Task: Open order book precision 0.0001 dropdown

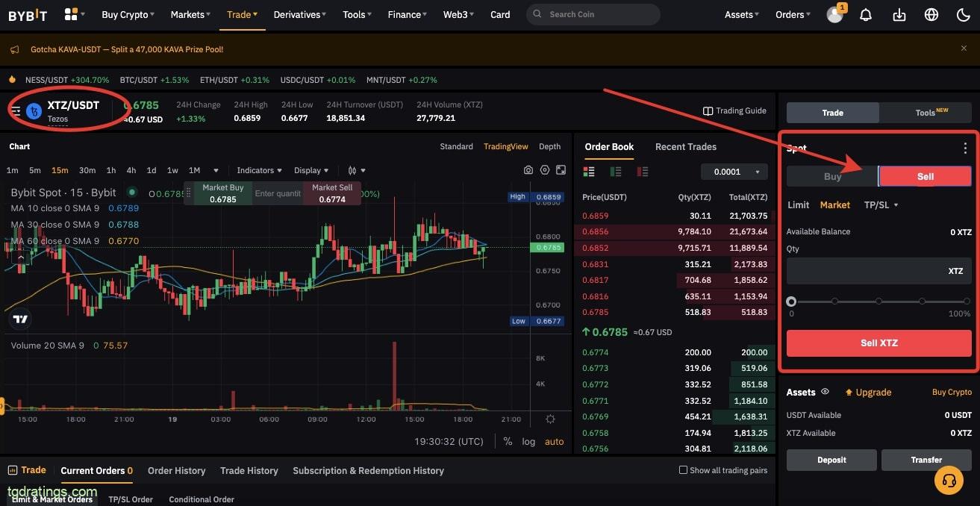Action: 734,172
